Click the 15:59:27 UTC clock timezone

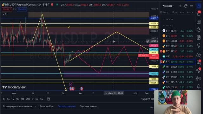tap(147, 99)
